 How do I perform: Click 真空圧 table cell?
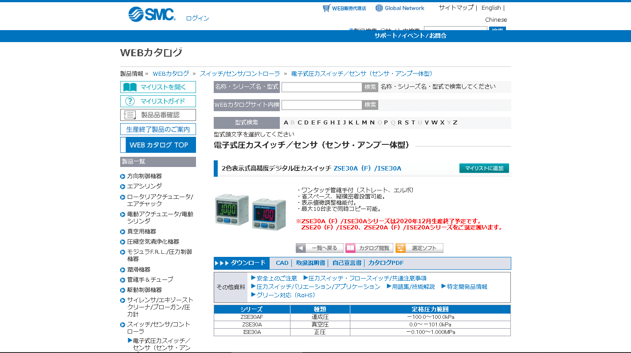pyautogui.click(x=320, y=325)
